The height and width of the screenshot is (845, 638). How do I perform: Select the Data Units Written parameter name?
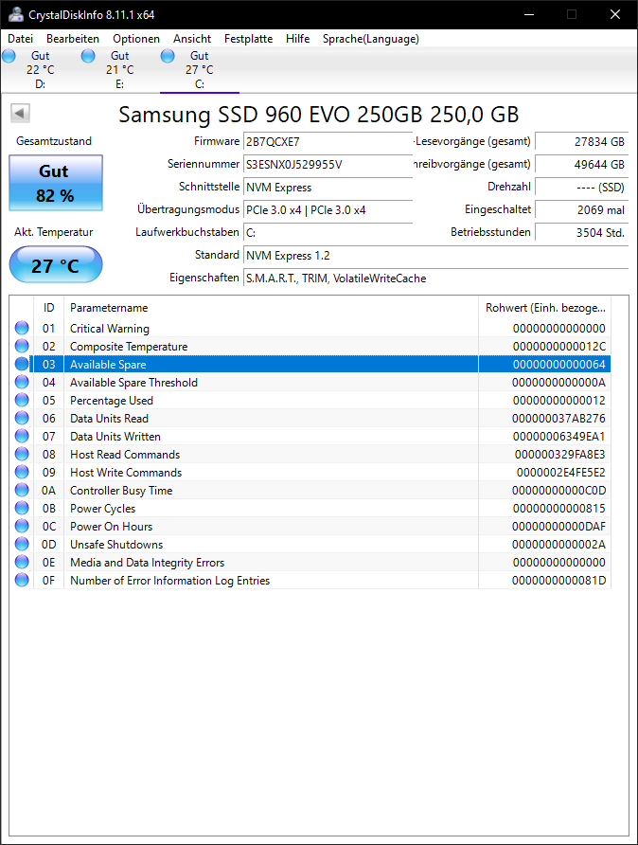pyautogui.click(x=115, y=437)
